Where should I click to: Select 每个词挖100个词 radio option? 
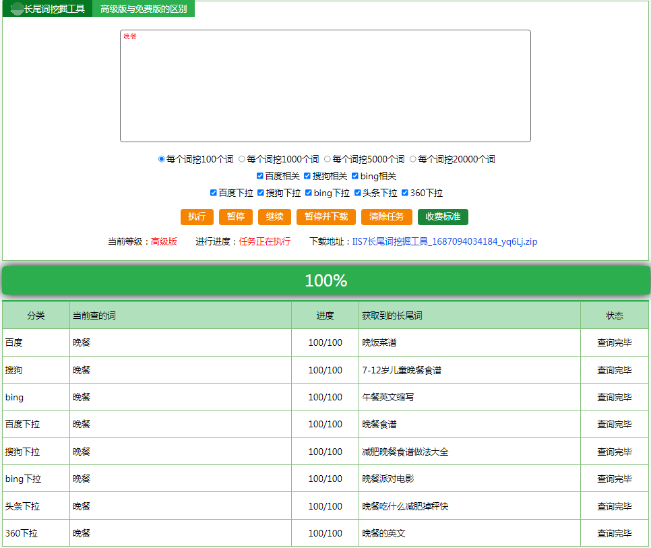(162, 159)
